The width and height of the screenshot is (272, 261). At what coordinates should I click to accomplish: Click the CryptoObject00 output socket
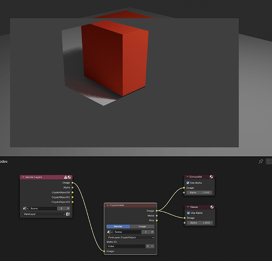click(x=72, y=193)
